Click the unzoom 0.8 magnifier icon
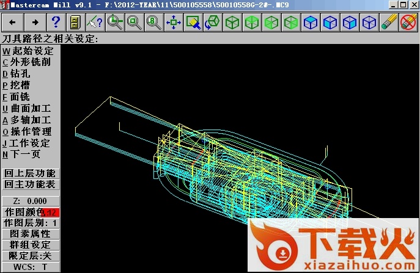420x273 pixels. point(153,22)
